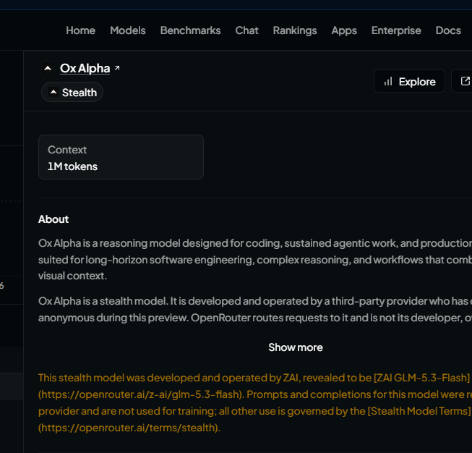The image size is (472, 453).
Task: Click the Ox Alpha provider logo icon
Action: (x=48, y=69)
